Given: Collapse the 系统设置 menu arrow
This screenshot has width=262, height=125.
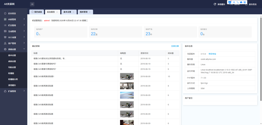Looking at the screenshot, I should click(x=24, y=49).
